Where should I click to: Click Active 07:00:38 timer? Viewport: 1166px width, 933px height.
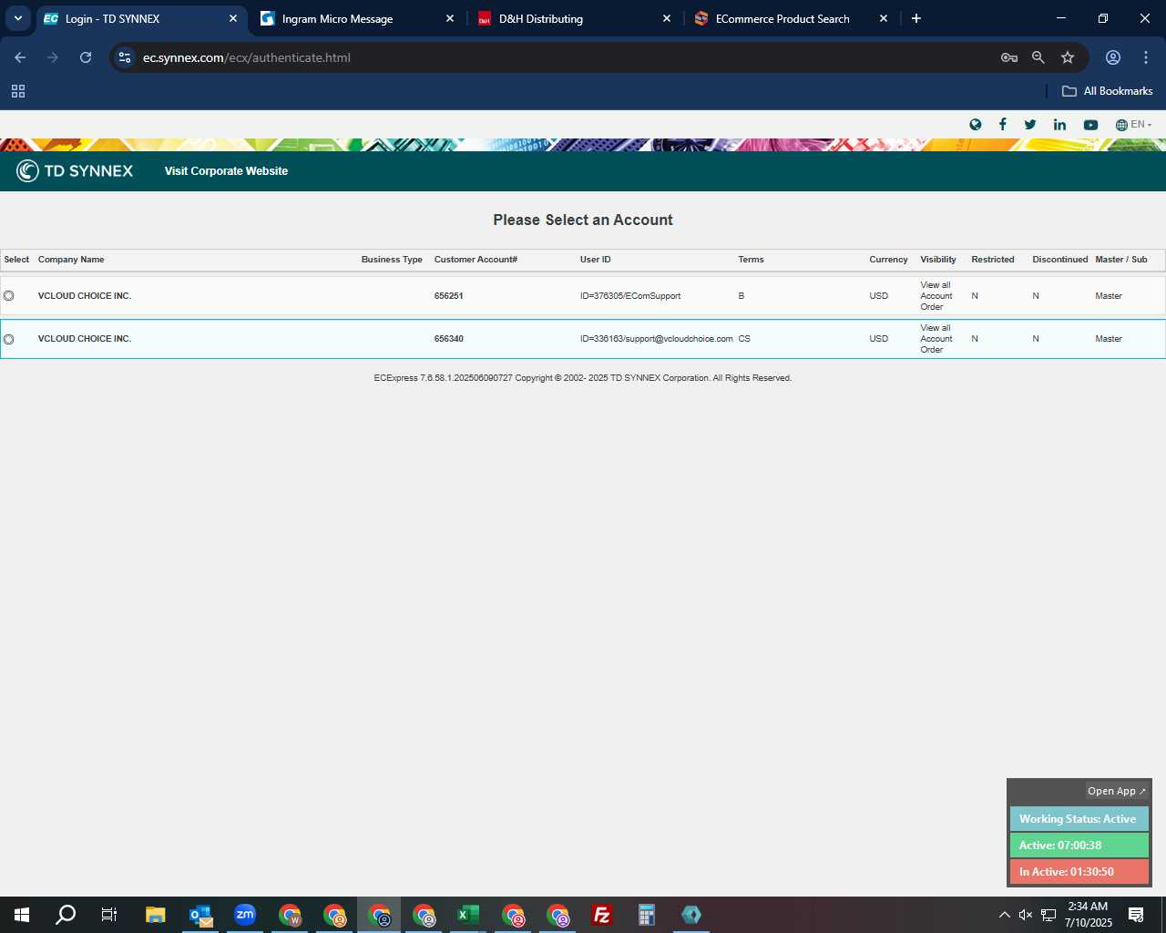[1079, 846]
